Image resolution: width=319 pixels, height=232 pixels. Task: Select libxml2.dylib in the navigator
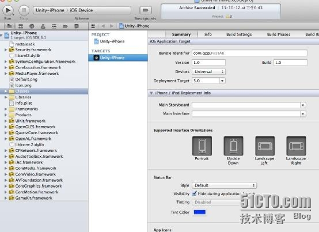click(28, 55)
